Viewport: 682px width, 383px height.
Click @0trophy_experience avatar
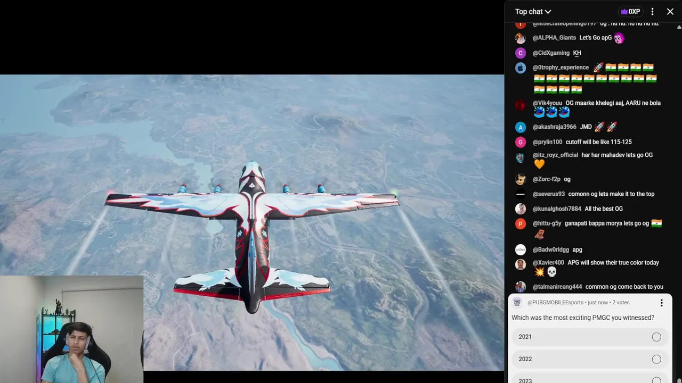pyautogui.click(x=521, y=68)
